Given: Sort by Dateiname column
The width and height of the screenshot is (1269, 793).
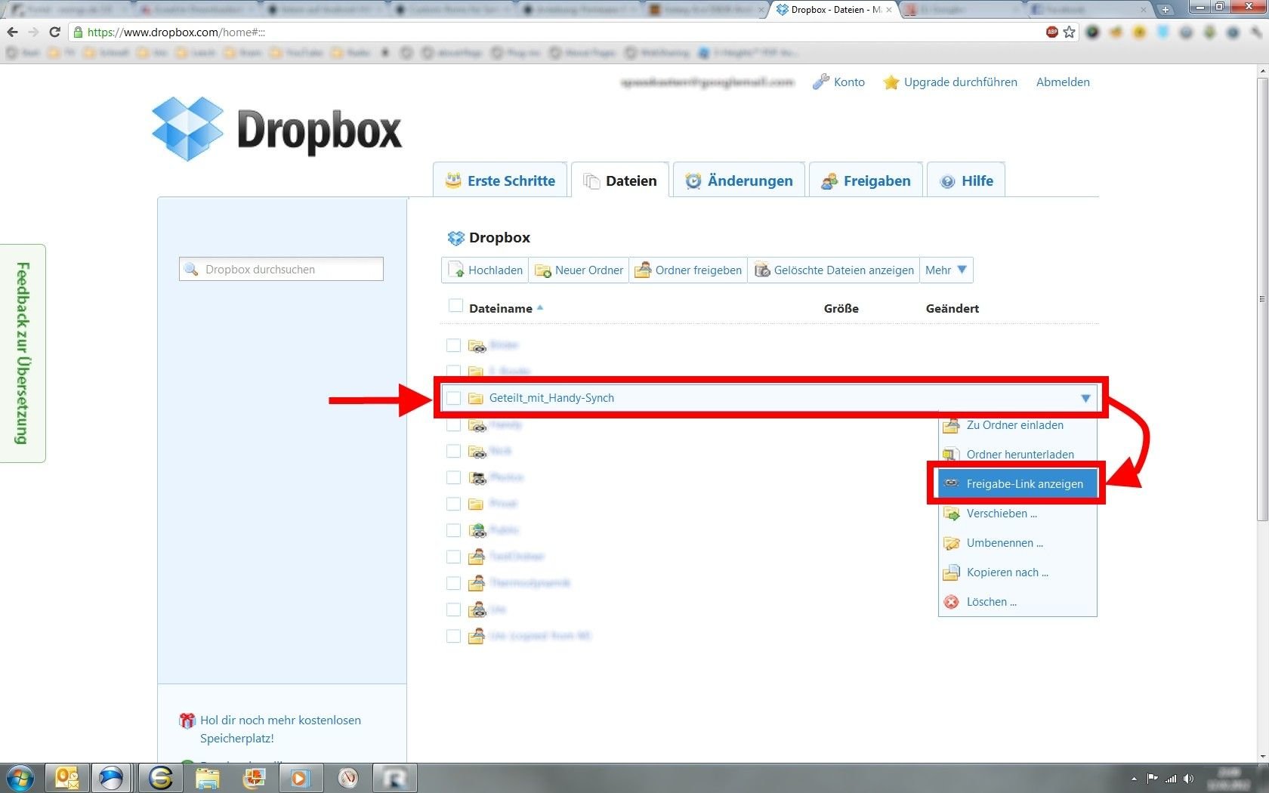Looking at the screenshot, I should tap(501, 308).
